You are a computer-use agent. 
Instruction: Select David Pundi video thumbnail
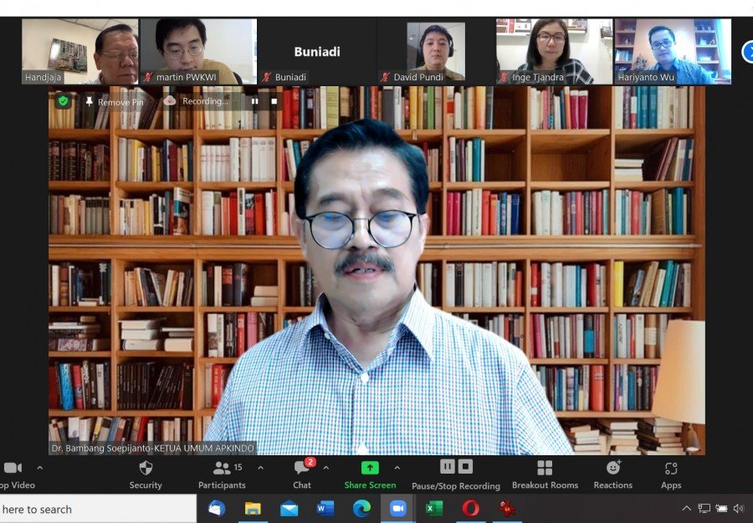pos(436,51)
